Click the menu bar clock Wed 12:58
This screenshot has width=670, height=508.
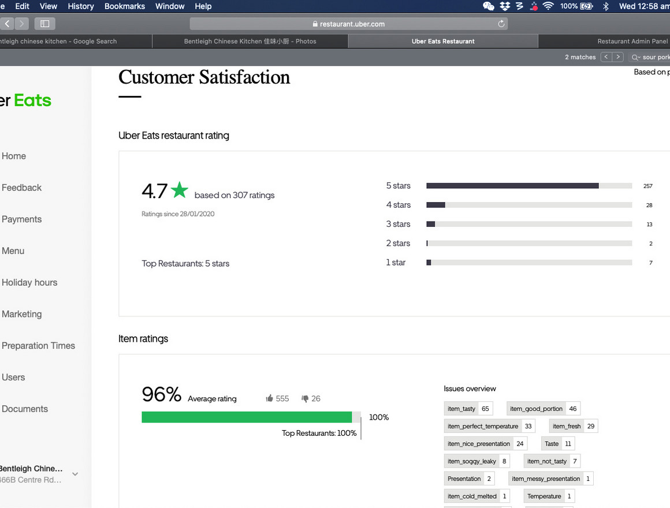[x=644, y=6]
